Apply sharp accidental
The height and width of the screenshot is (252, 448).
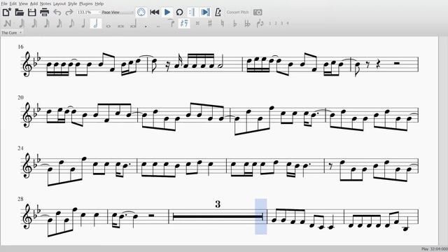point(210,23)
